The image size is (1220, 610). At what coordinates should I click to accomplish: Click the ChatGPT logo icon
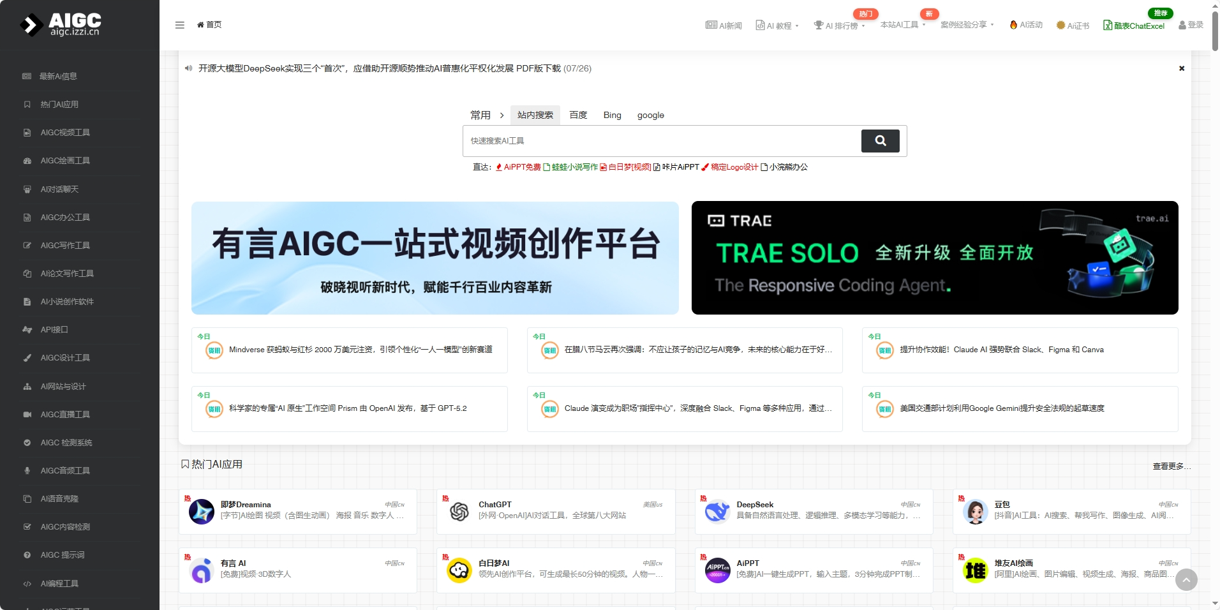(x=459, y=511)
